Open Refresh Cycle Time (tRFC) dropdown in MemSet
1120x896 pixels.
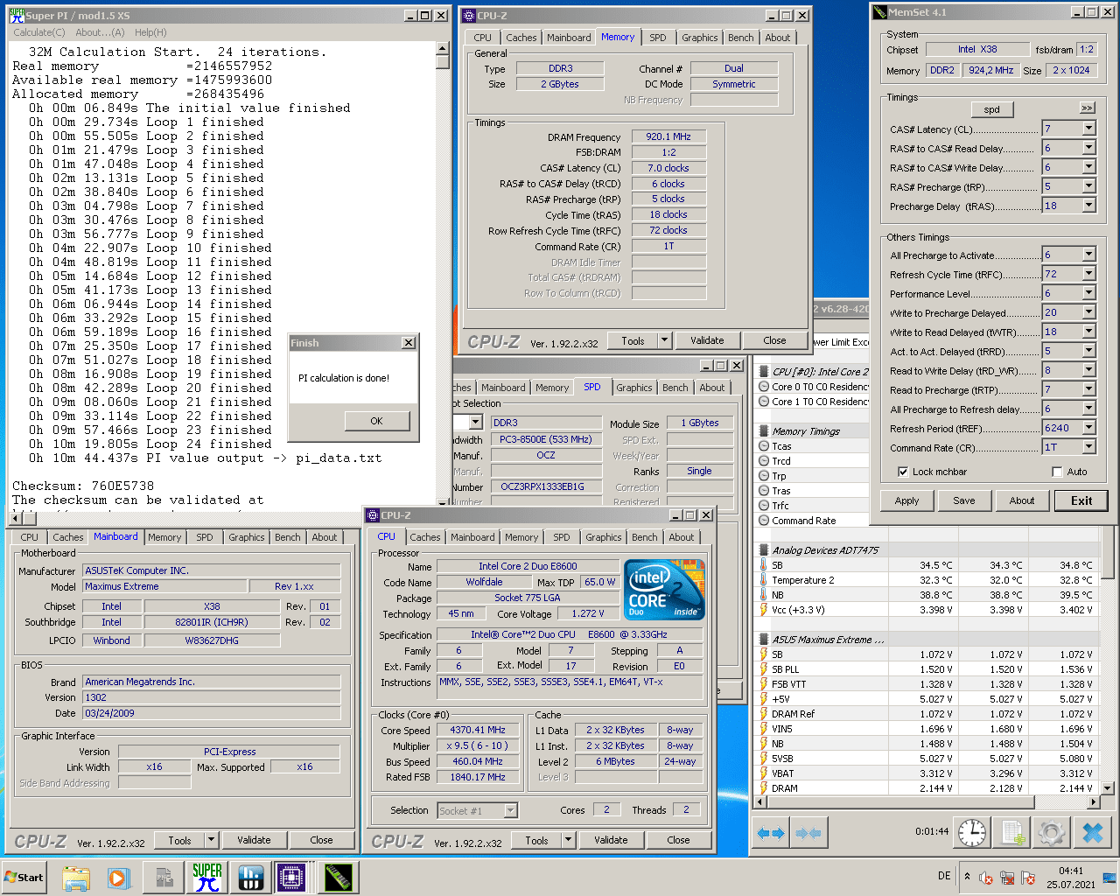1089,274
